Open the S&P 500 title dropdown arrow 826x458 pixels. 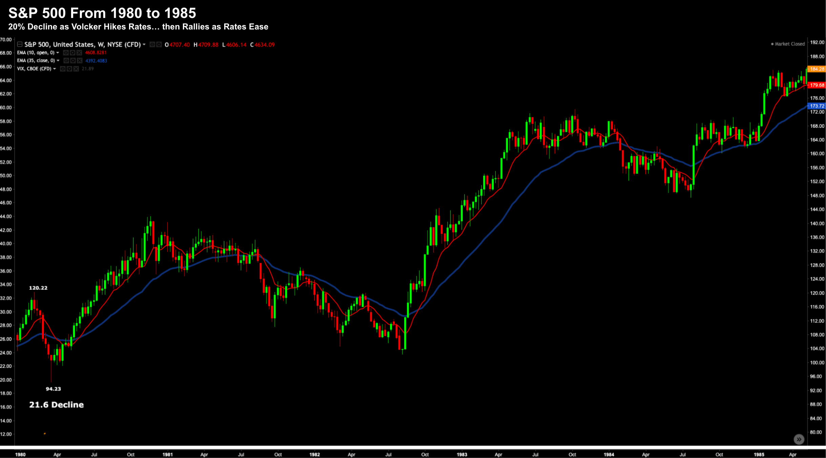144,44
